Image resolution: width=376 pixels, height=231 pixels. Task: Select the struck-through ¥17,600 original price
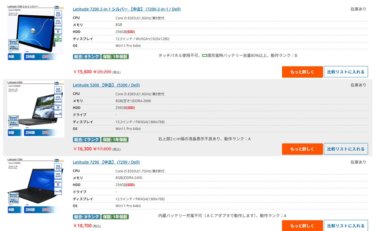[102, 149]
